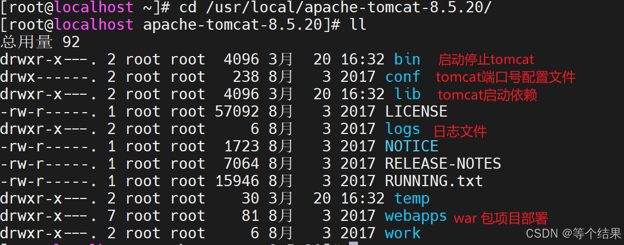The image size is (624, 245).
Task: Click the annotation 启动停止tomcat
Action: 486,60
